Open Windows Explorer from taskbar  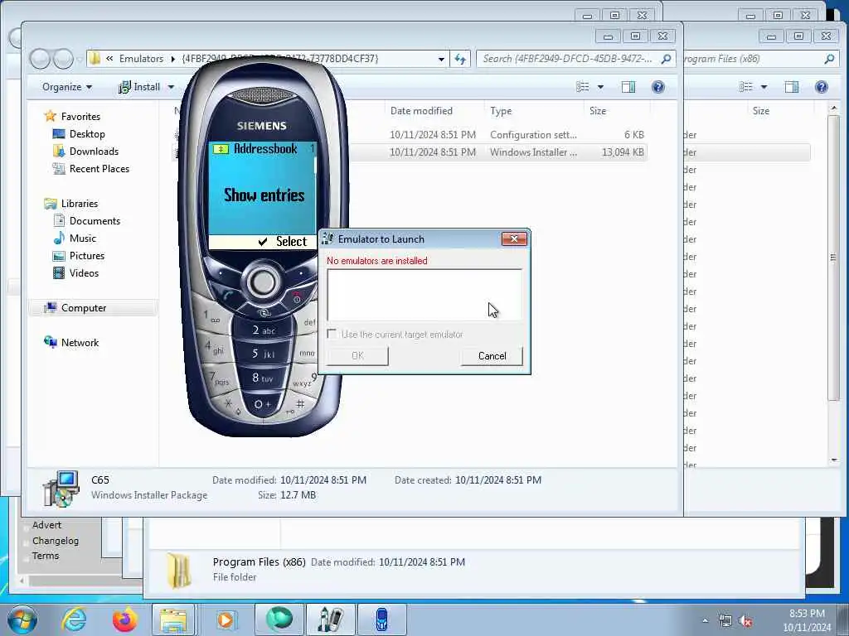click(173, 619)
